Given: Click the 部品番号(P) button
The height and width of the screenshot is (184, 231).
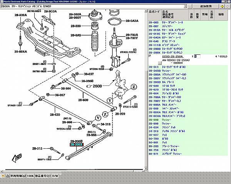Looking at the screenshot, I should [43, 176].
